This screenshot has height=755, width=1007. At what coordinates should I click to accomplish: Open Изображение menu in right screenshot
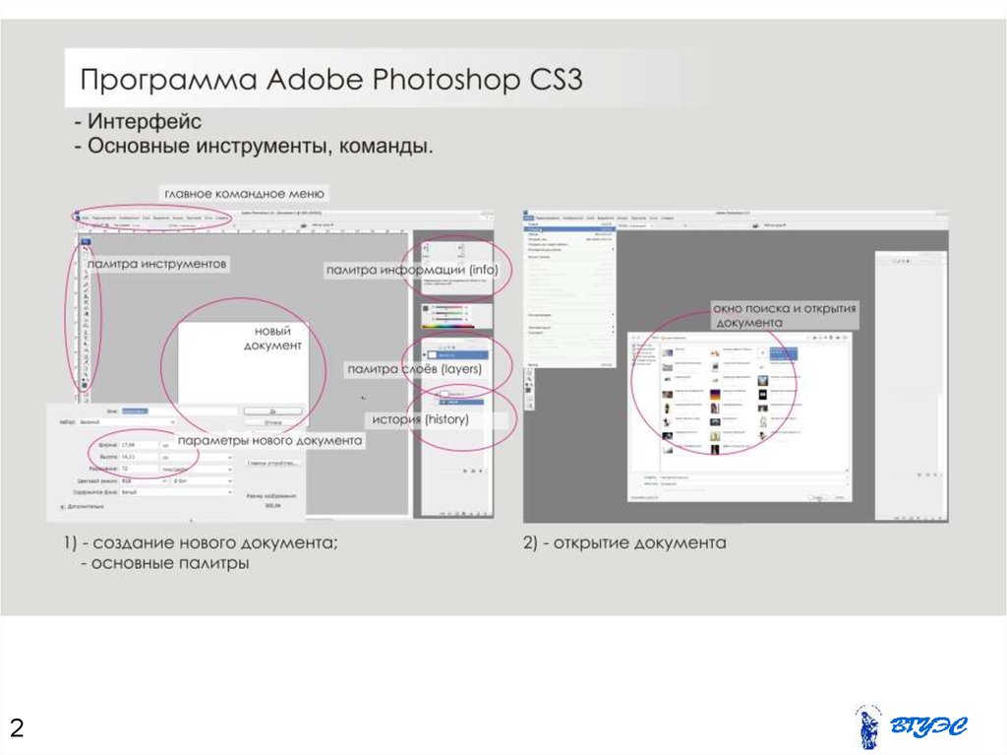(573, 218)
